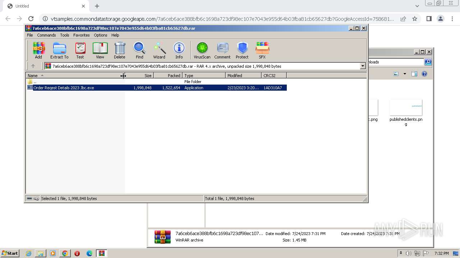Click the Protect archive icon
Image resolution: width=460 pixels, height=258 pixels.
point(242,50)
